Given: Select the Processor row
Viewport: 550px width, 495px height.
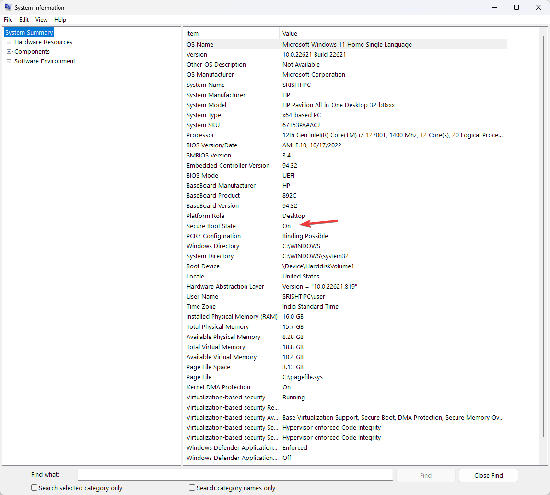Looking at the screenshot, I should click(x=346, y=135).
